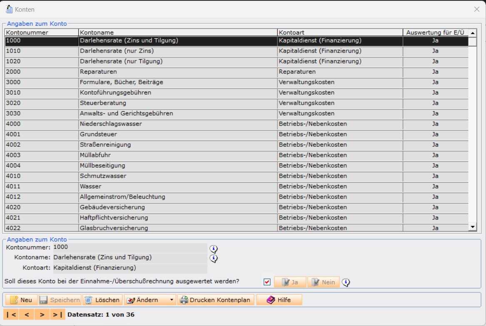The image size is (486, 326).
Task: Click the Nein button
Action: [324, 282]
